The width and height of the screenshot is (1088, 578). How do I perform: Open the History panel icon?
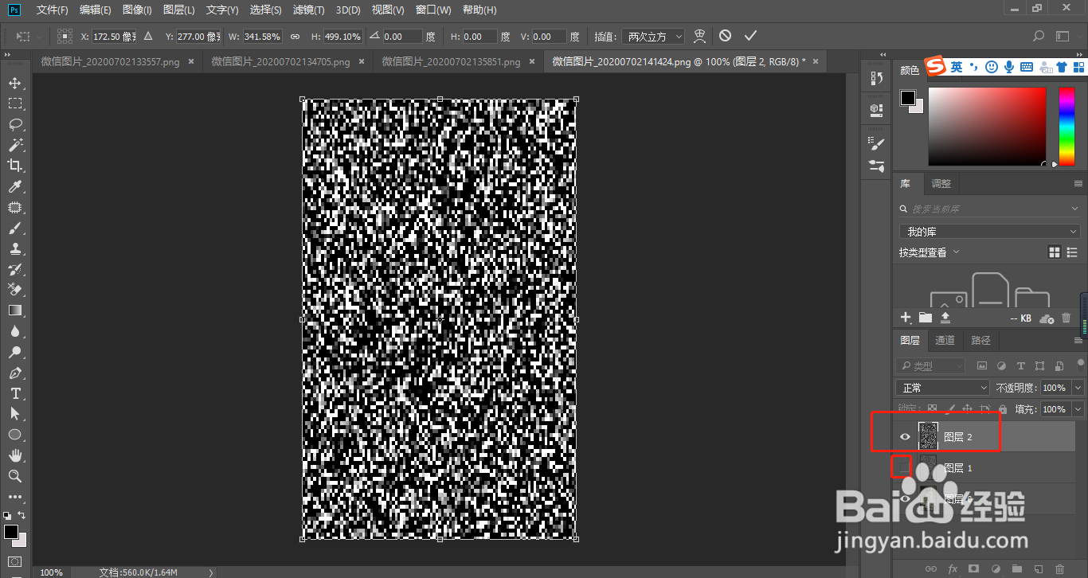pyautogui.click(x=877, y=77)
